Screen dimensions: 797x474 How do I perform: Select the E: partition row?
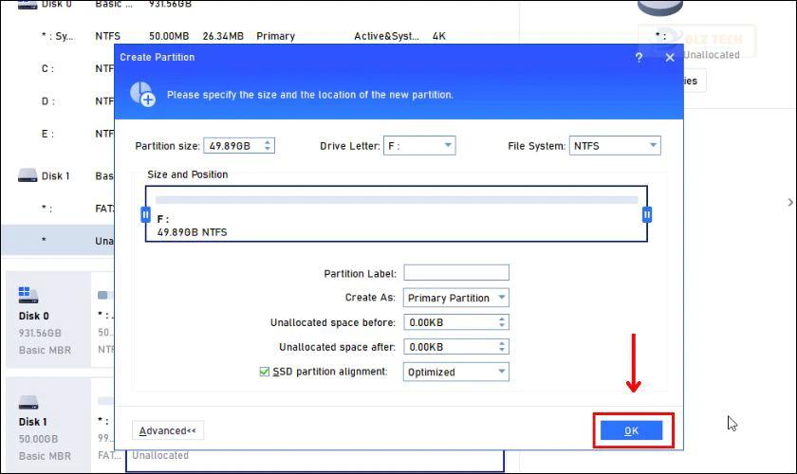58,134
